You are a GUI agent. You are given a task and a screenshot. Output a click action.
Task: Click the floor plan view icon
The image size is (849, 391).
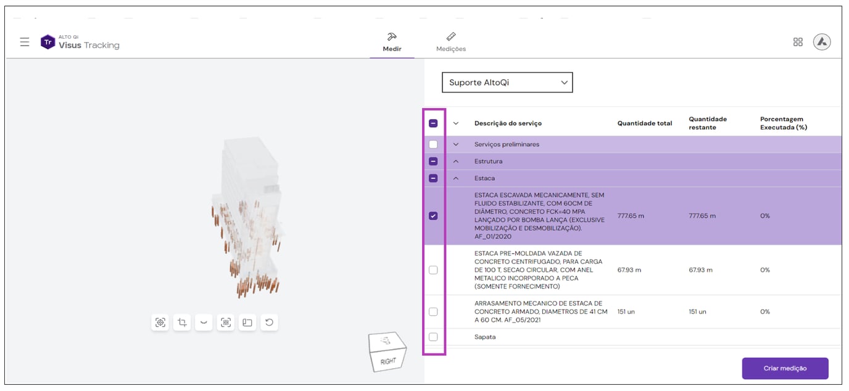point(247,322)
